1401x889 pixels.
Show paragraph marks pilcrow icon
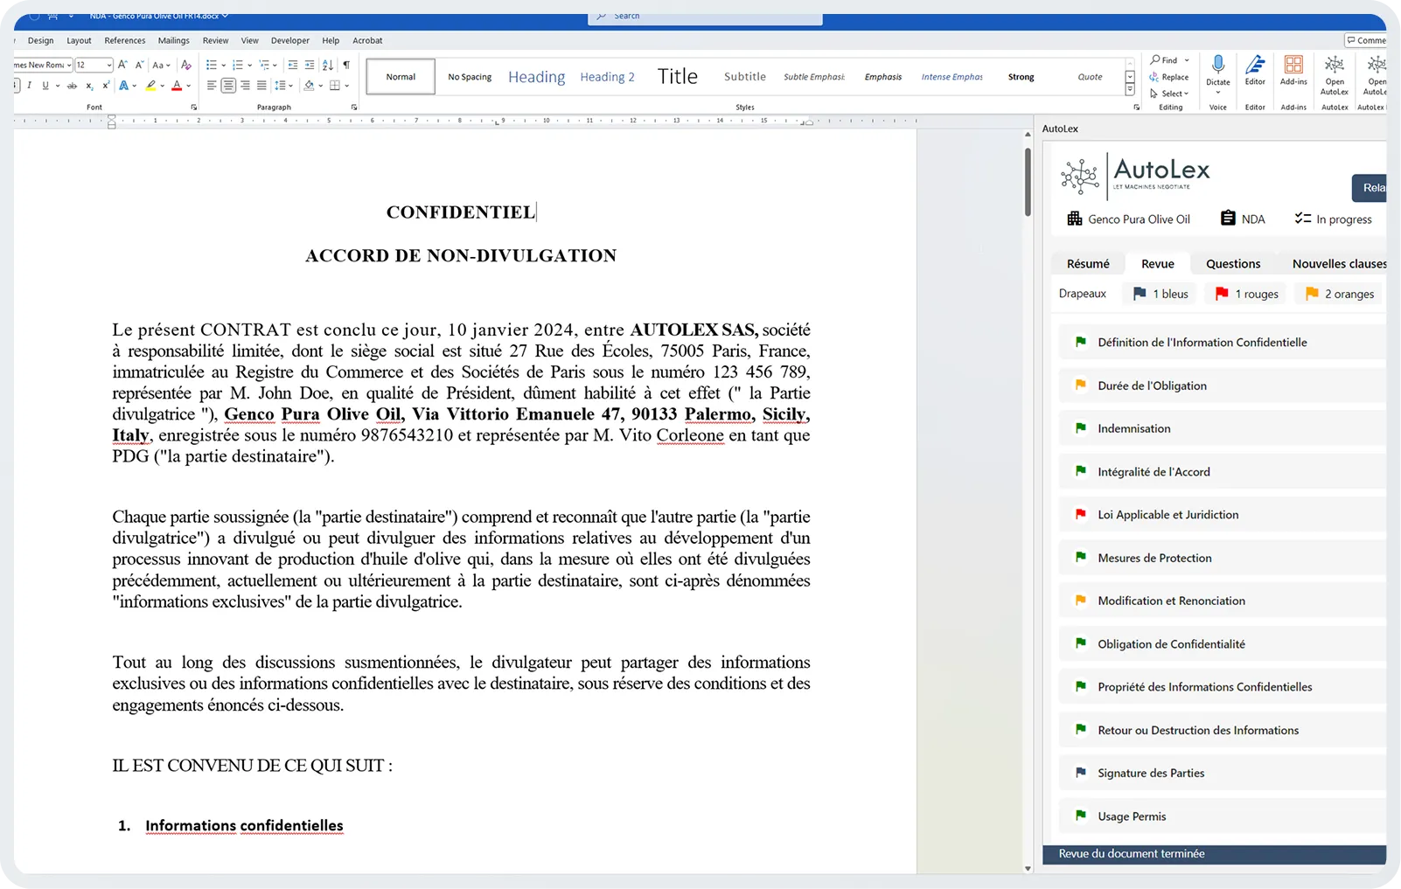346,65
